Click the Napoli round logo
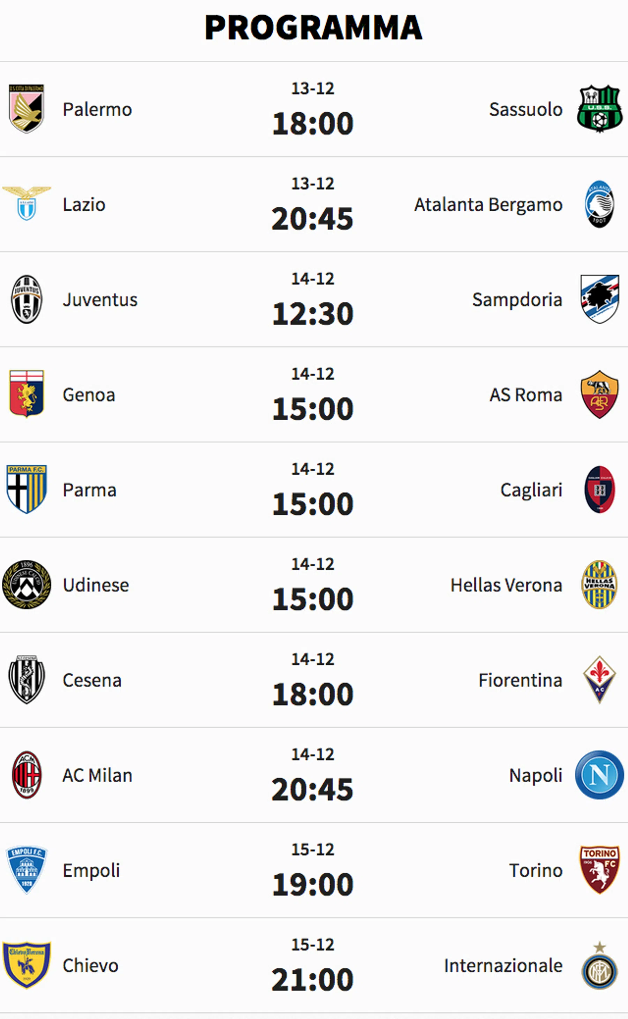 [599, 775]
